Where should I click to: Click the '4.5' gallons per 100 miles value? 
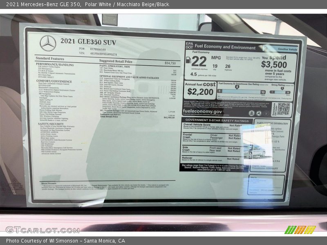click(x=193, y=74)
